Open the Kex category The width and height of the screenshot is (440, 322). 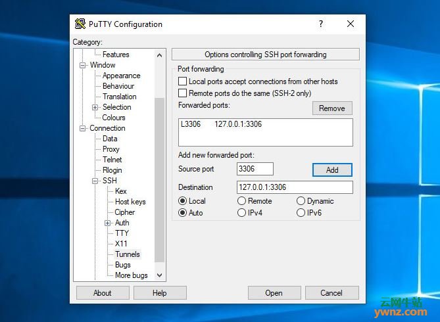coord(120,191)
